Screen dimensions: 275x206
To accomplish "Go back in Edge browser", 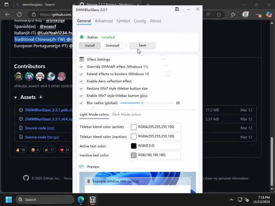I will pyautogui.click(x=7, y=14).
